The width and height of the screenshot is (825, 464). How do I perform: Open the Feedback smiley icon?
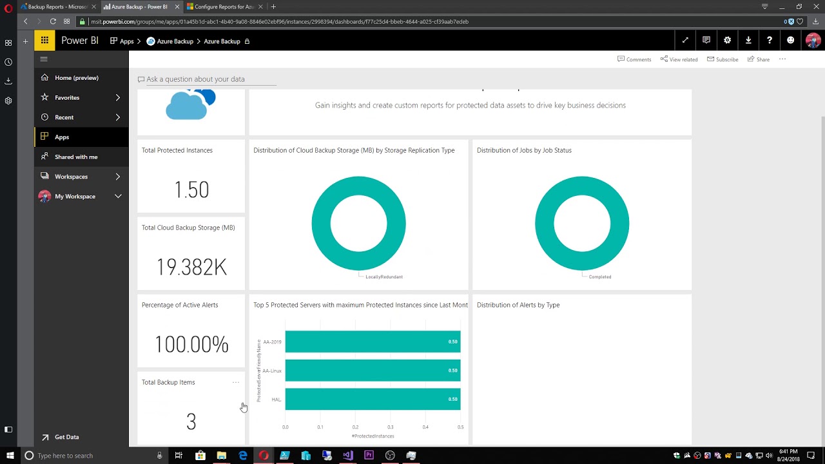coord(791,41)
